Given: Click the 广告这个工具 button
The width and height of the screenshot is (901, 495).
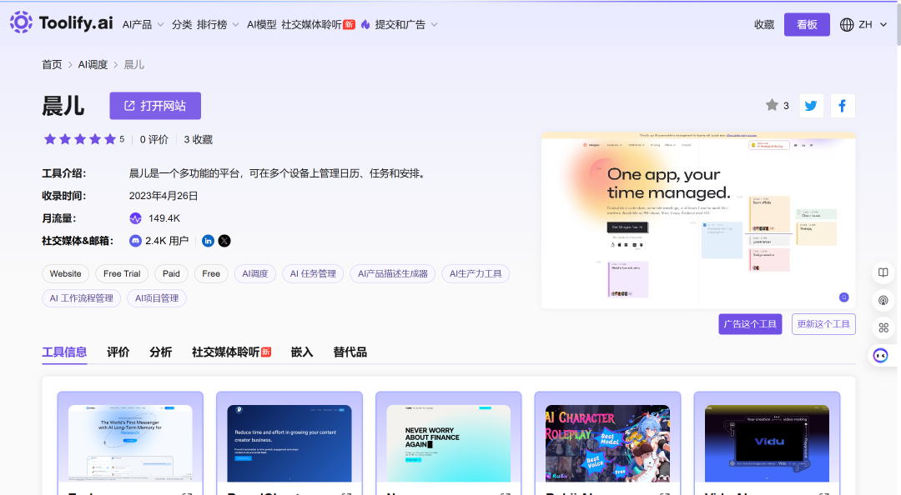Looking at the screenshot, I should click(750, 324).
